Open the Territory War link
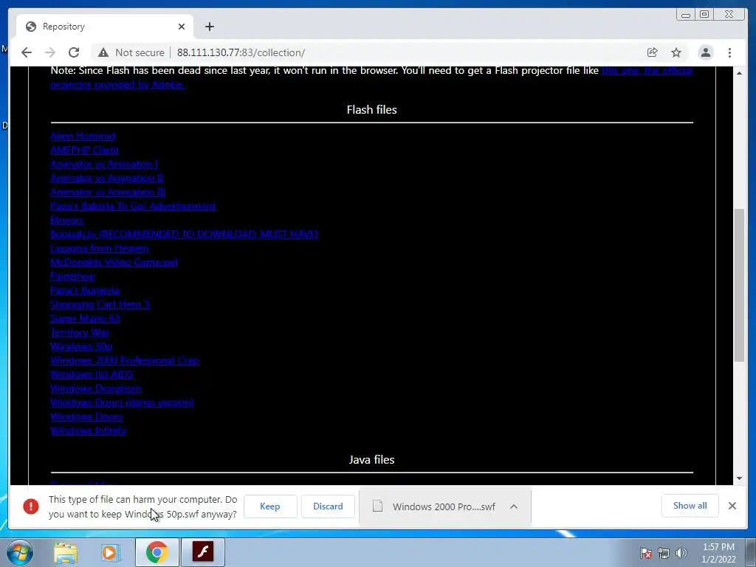Image resolution: width=756 pixels, height=567 pixels. click(x=80, y=332)
